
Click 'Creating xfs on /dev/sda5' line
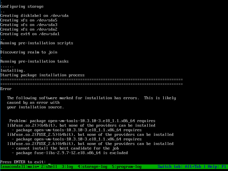(x=29, y=20)
